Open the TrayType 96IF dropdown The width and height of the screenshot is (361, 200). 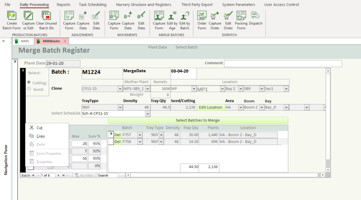[120, 107]
